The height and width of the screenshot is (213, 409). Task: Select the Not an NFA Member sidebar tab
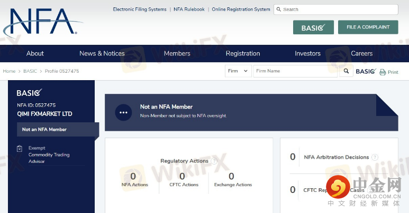(x=58, y=129)
